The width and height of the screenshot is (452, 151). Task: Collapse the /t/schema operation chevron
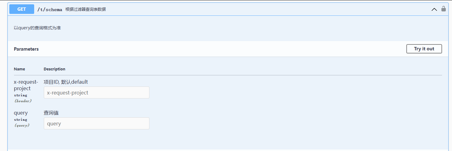pos(434,9)
